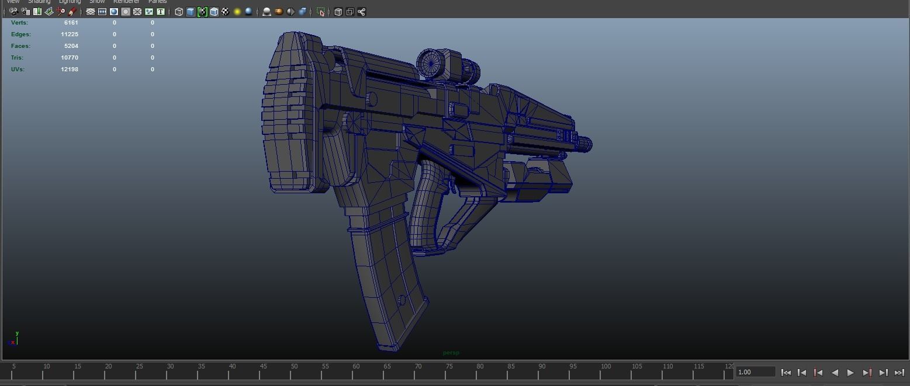
Task: Click the Faces count 5204
Action: click(x=71, y=46)
